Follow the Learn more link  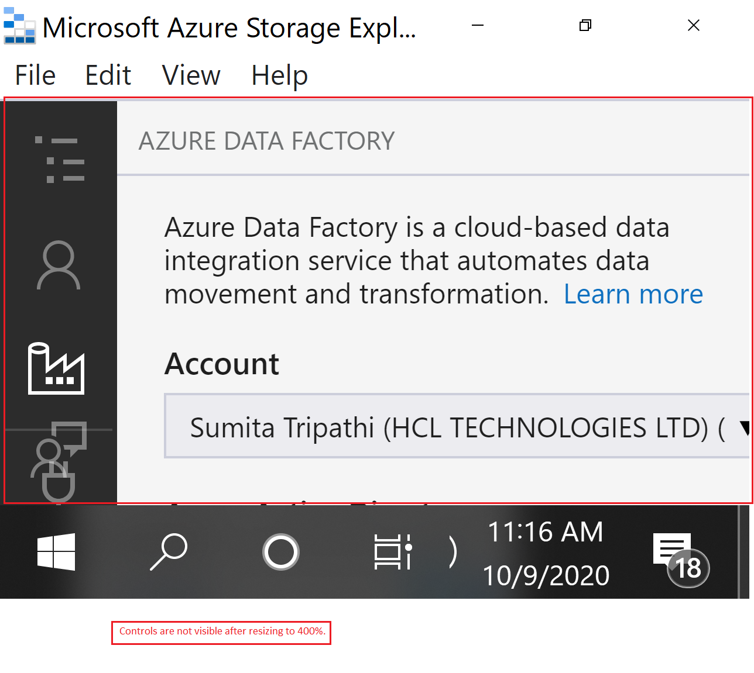point(633,294)
